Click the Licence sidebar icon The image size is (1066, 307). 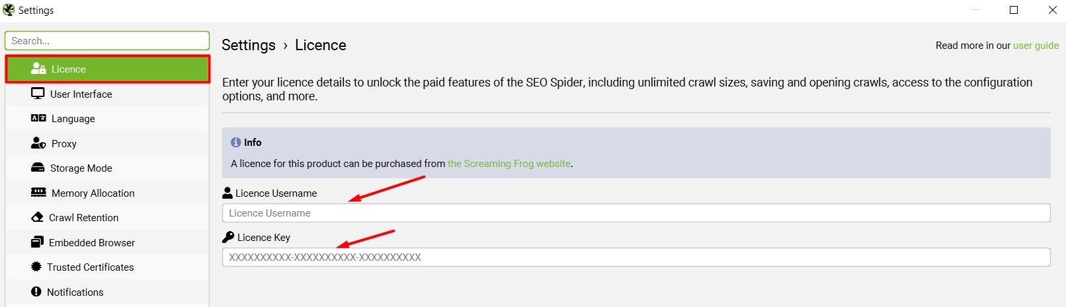coord(38,69)
